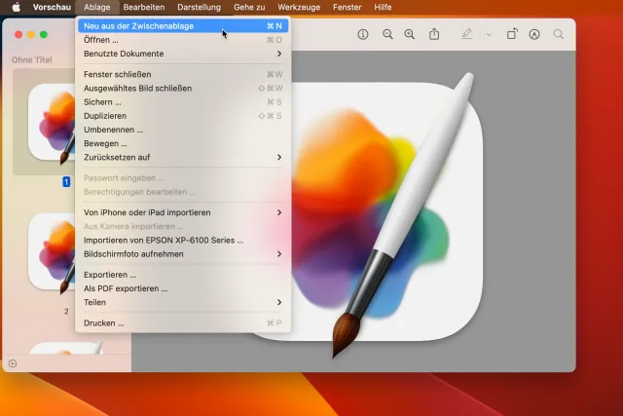Click the plus button at sidebar bottom
Image resolution: width=623 pixels, height=416 pixels.
point(13,363)
